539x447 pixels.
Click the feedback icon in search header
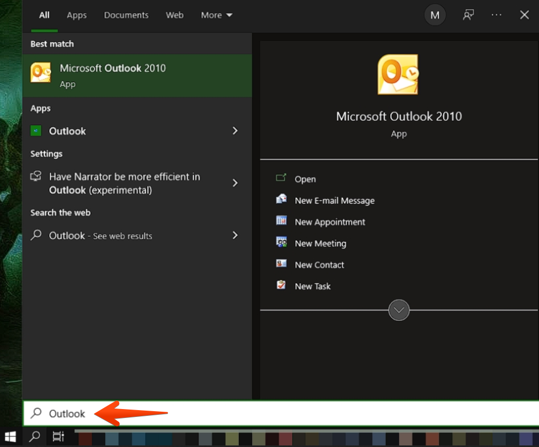tap(467, 15)
